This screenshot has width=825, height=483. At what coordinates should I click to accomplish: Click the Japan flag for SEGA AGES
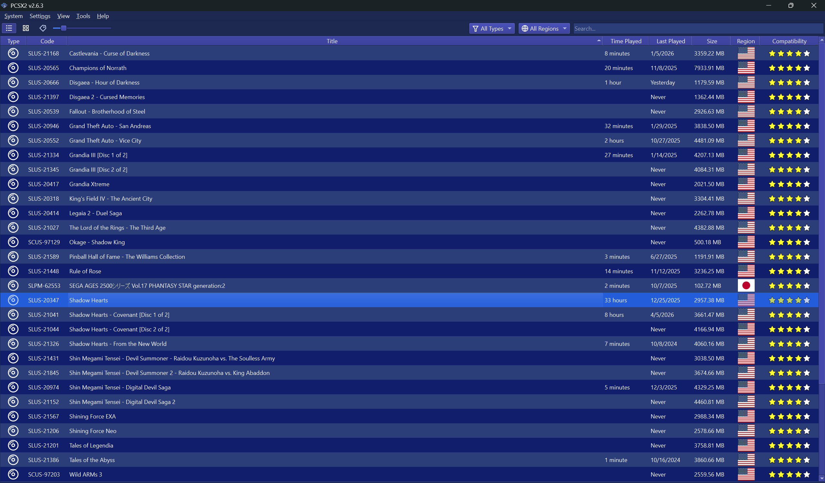click(746, 286)
